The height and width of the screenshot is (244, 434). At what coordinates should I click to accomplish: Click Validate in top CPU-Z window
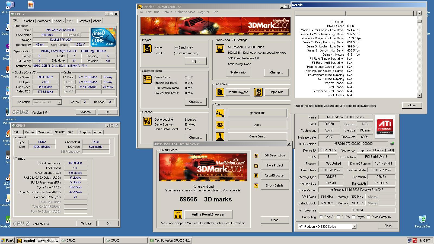(85, 112)
